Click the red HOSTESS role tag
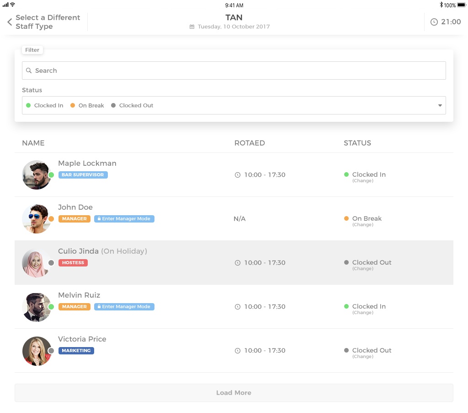This screenshot has width=468, height=413. pyautogui.click(x=73, y=263)
